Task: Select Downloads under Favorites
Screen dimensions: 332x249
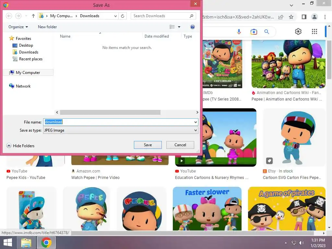Action: 25,52
